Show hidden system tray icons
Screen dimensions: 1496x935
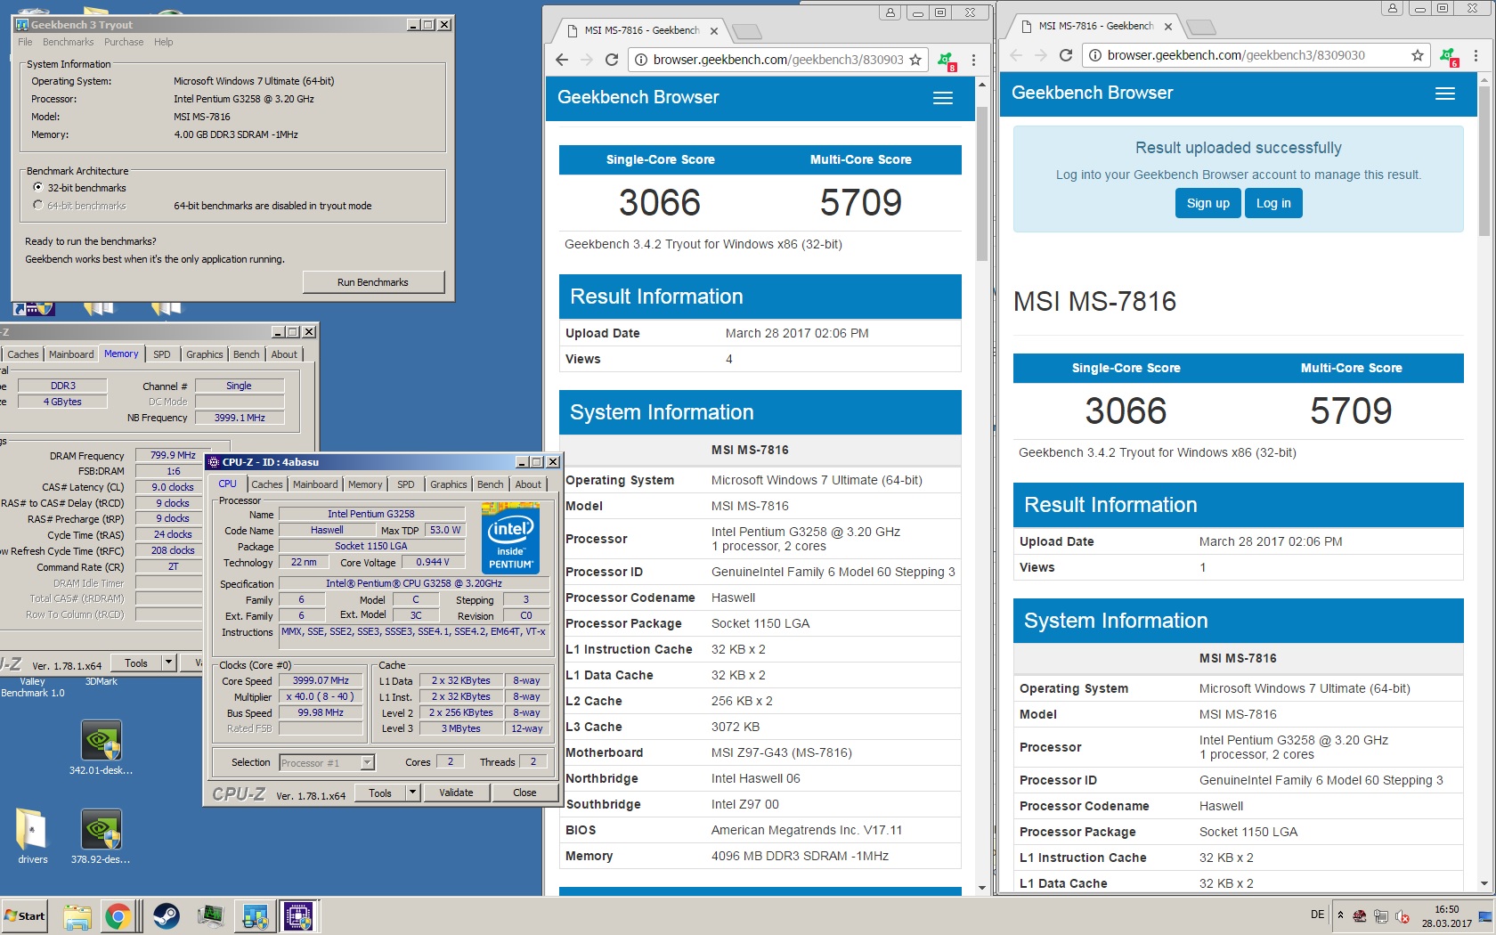(1340, 915)
